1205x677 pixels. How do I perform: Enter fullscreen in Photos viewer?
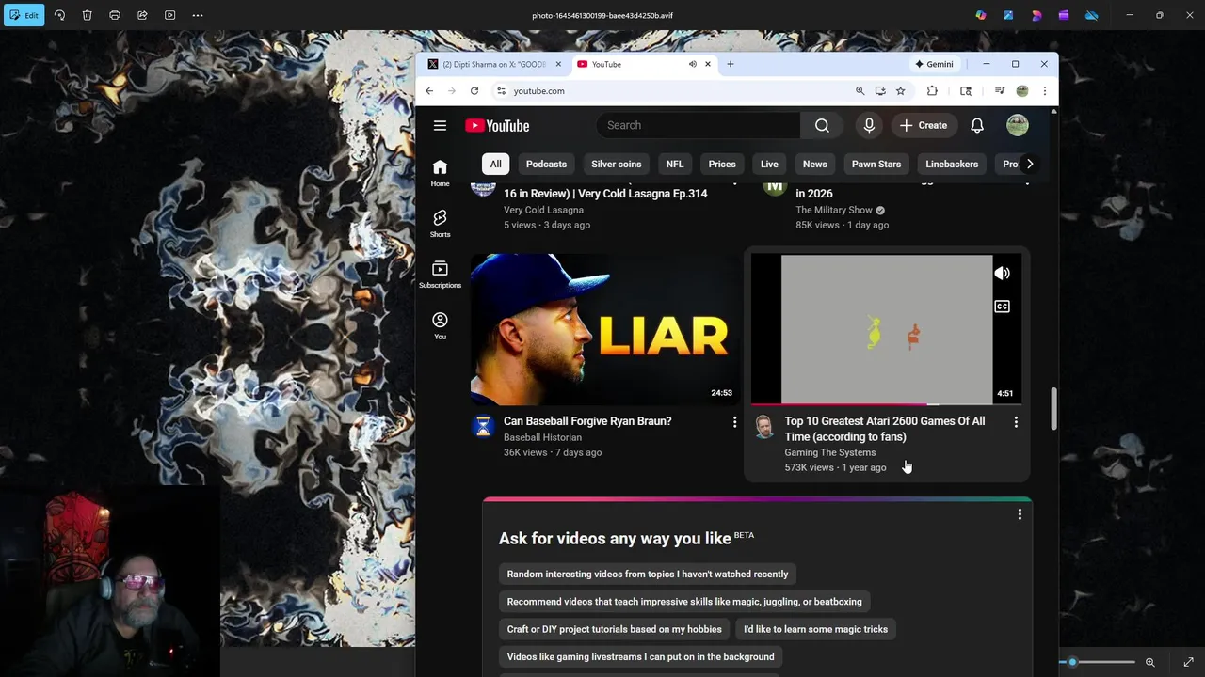pos(1189,662)
